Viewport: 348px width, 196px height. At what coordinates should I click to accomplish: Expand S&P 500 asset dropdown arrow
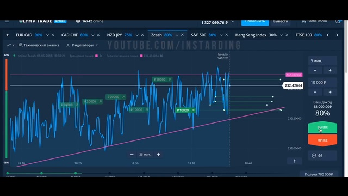point(221,35)
